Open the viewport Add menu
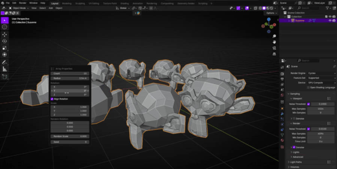This screenshot has height=169, width=337. 51,8
